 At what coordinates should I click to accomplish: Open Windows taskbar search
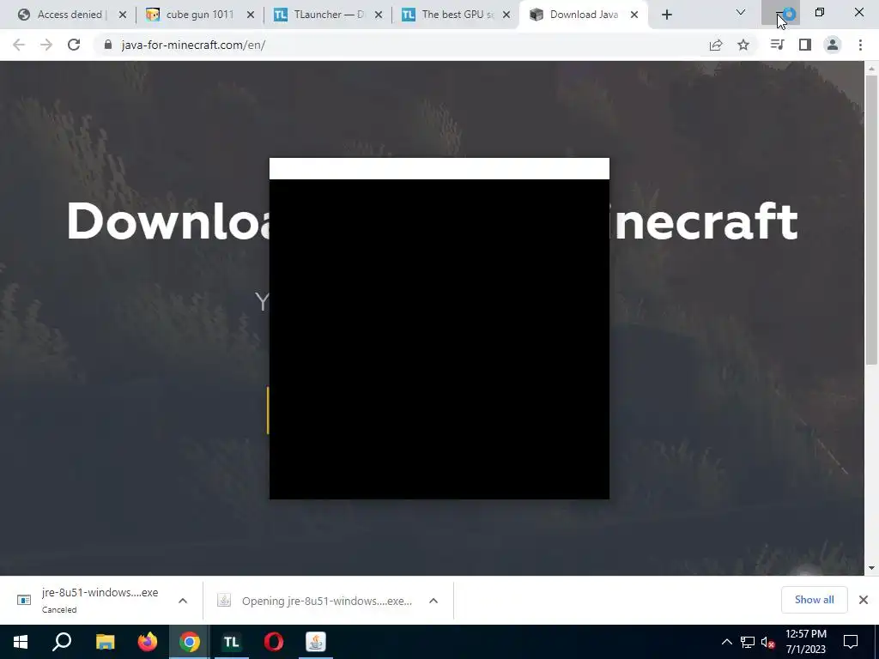(62, 642)
